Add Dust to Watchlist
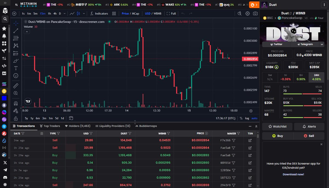329x188 pixels. pos(277,126)
